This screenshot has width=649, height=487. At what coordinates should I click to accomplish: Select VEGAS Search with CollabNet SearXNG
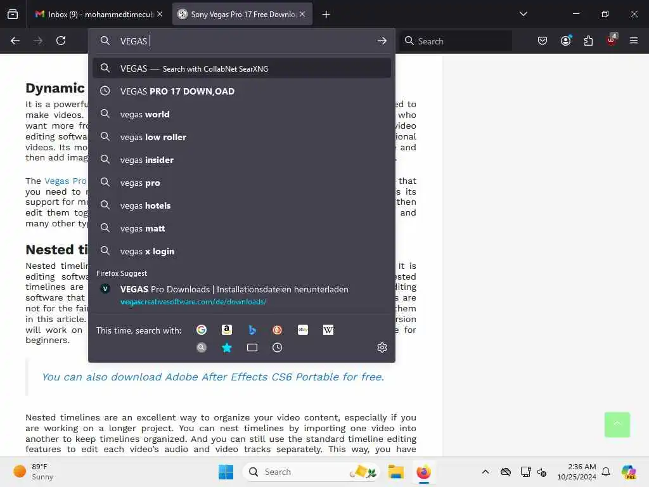[241, 68]
